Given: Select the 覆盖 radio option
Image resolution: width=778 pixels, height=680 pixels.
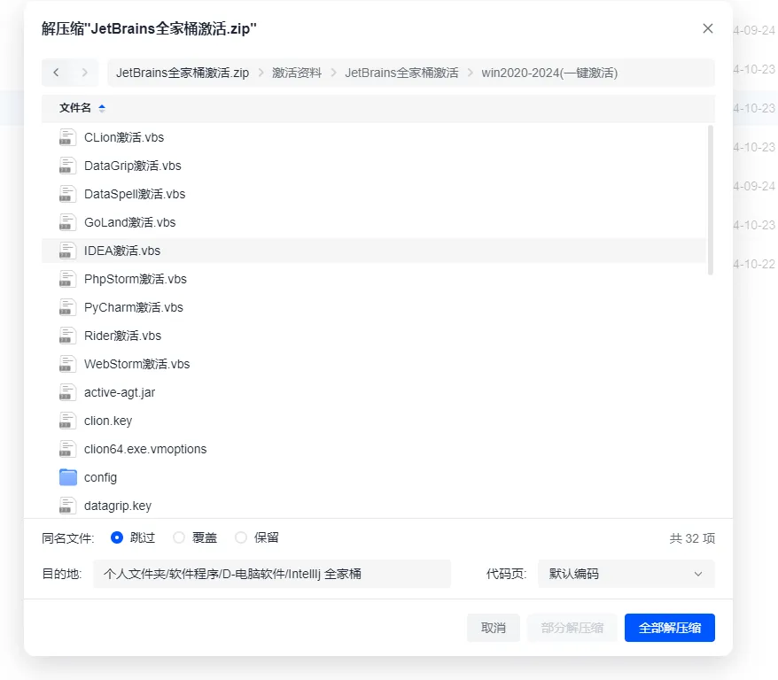Looking at the screenshot, I should 179,537.
